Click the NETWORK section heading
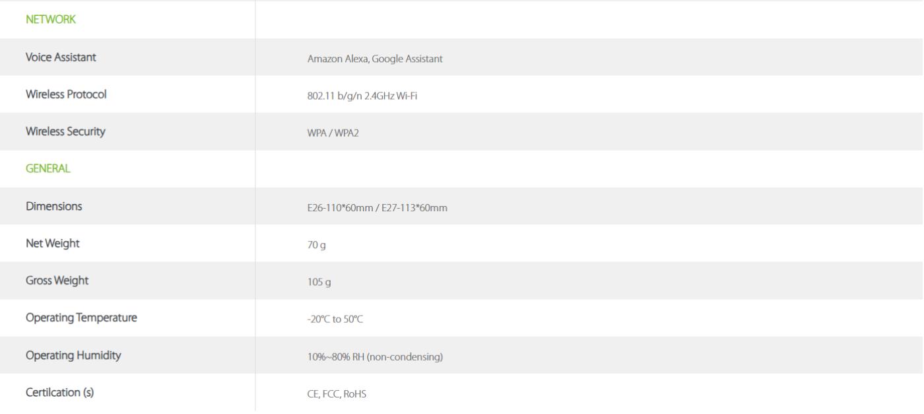The image size is (924, 414). (51, 20)
